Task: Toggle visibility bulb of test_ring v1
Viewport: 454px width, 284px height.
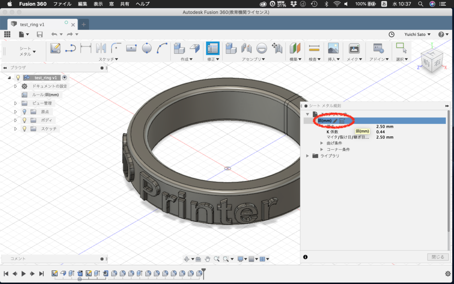Action: pos(18,78)
